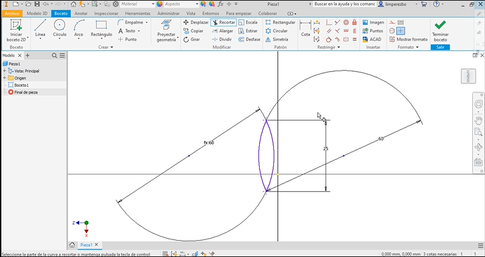This screenshot has width=485, height=257.
Task: Create a Circular pattern
Action: tap(277, 31)
